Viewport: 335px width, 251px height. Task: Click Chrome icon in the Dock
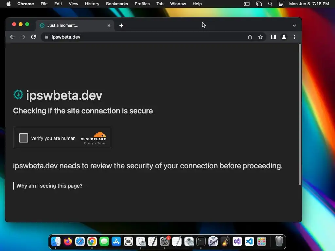coord(92,242)
